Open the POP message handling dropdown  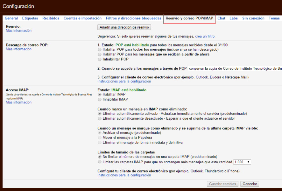point(235,68)
